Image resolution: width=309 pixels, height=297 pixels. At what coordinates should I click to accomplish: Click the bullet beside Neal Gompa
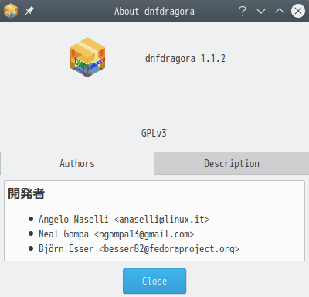click(x=31, y=234)
